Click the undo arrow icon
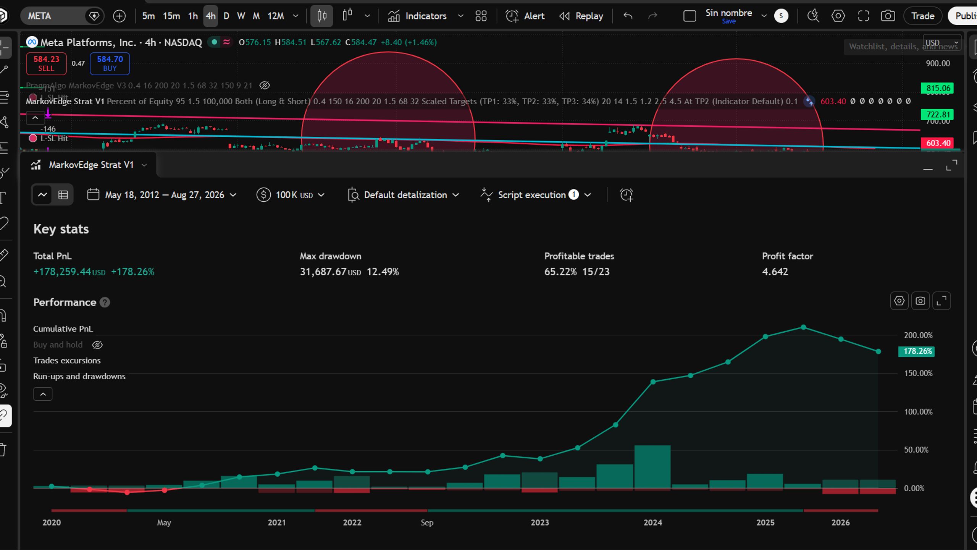The width and height of the screenshot is (977, 550). point(628,16)
